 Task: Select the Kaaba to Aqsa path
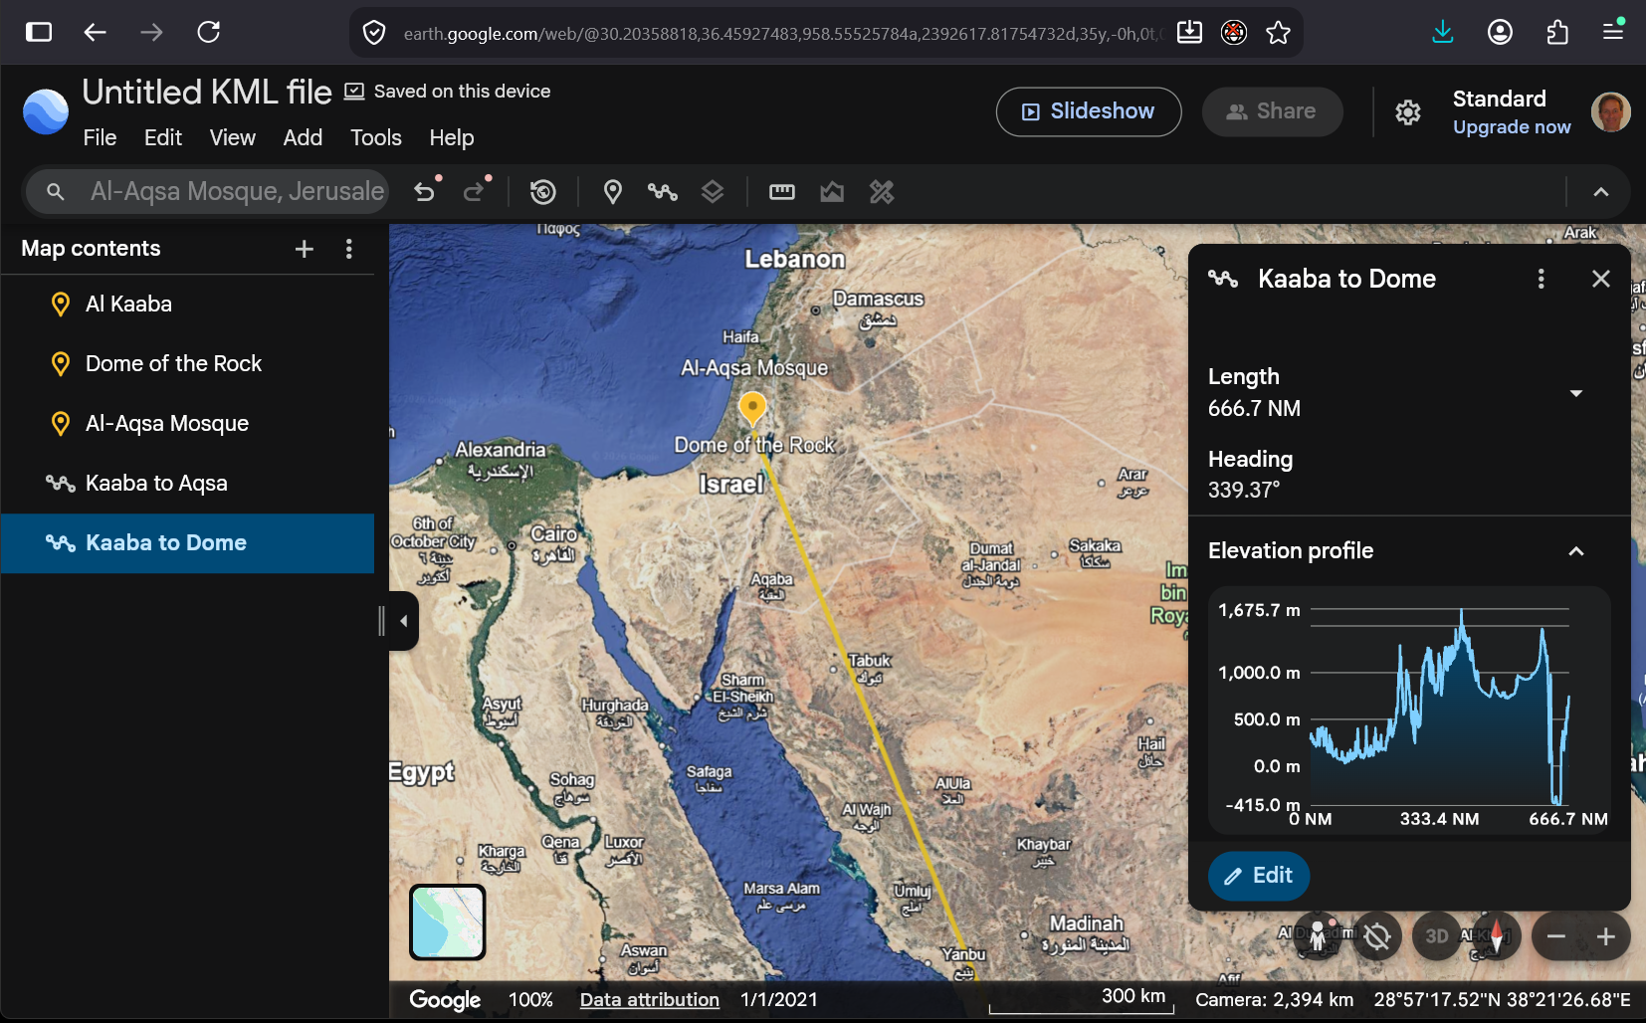(188, 484)
